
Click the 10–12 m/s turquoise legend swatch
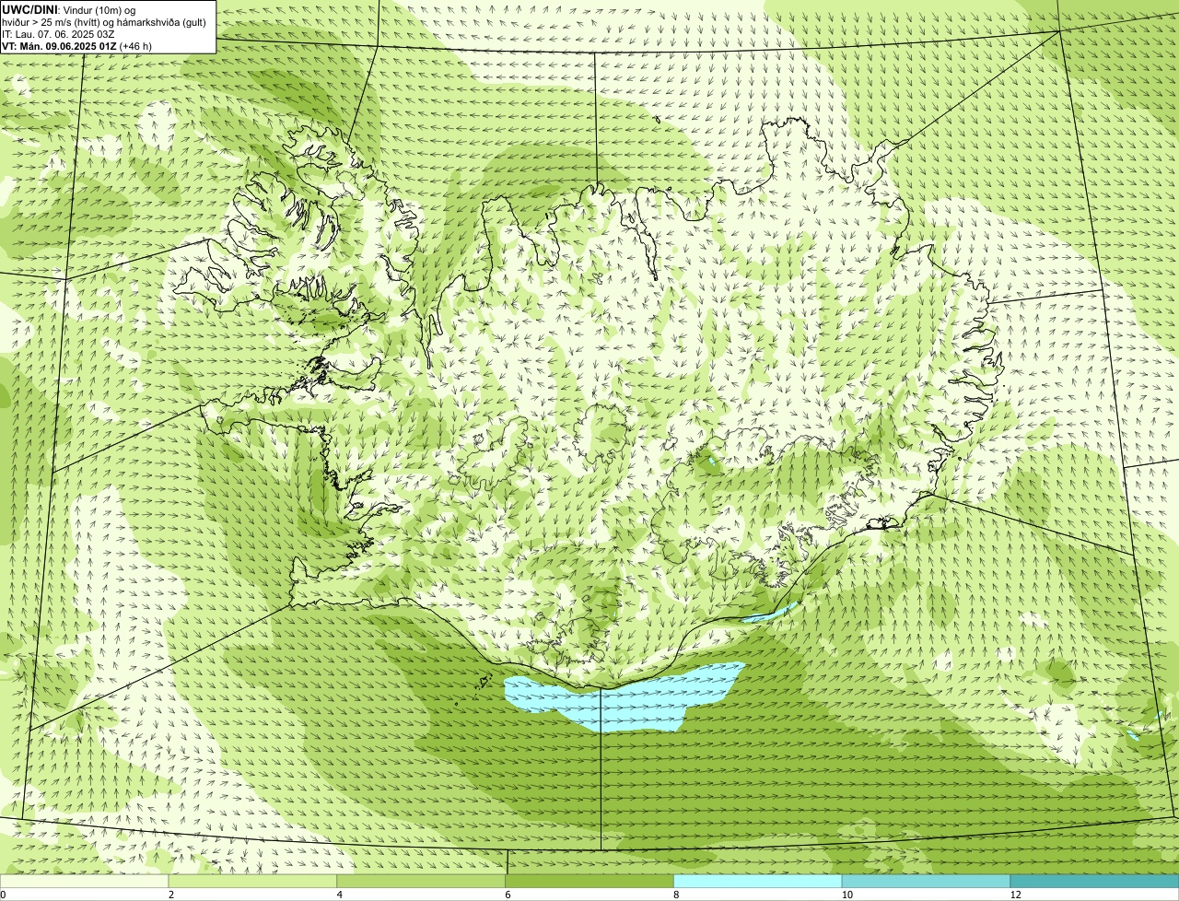[x=926, y=881]
